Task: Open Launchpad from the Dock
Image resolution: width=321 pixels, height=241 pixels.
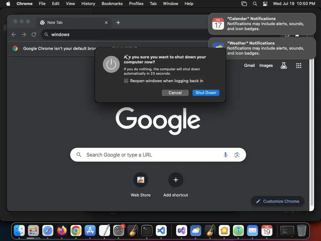Action: tap(33, 231)
